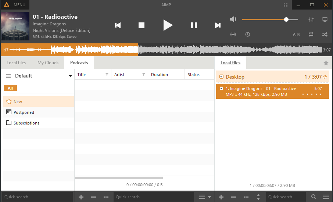
Task: Toggle shuffle playback mode
Action: click(x=325, y=35)
